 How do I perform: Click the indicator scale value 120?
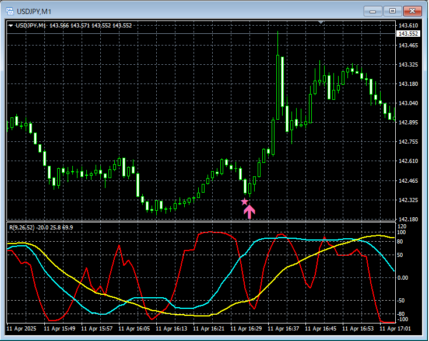(402, 227)
